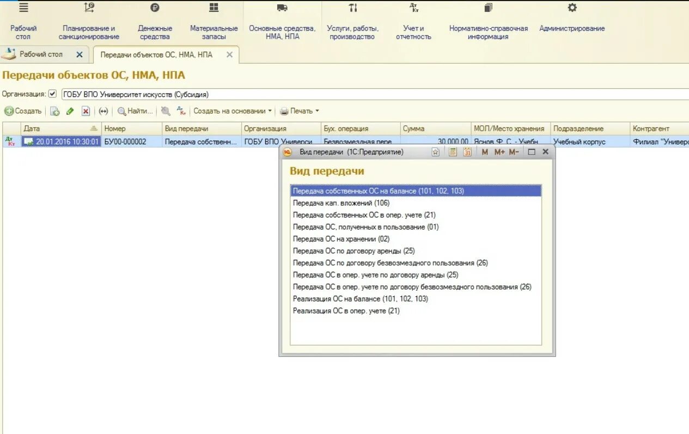Click ДтКт icon in document row
This screenshot has height=434, width=689.
pyautogui.click(x=10, y=141)
